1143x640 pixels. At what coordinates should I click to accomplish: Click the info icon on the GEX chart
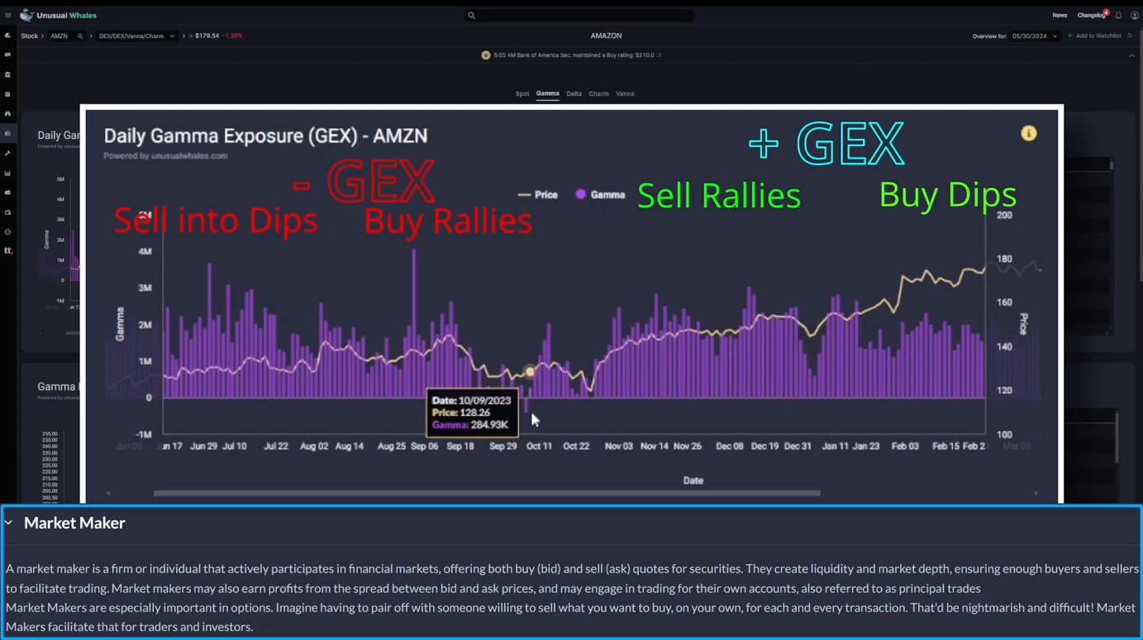(1029, 132)
